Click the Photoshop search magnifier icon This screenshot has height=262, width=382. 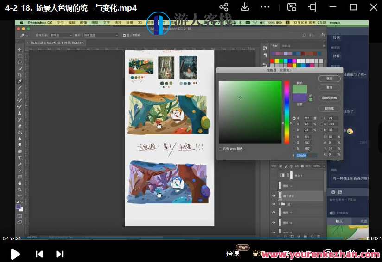pyautogui.click(x=304, y=35)
